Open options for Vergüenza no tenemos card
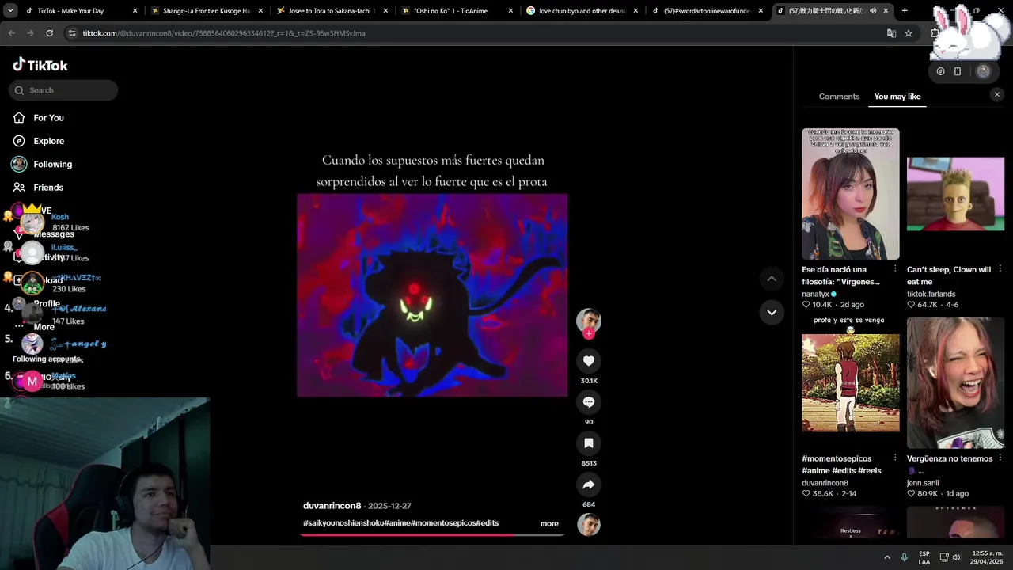The height and width of the screenshot is (570, 1013). pos(1000,458)
